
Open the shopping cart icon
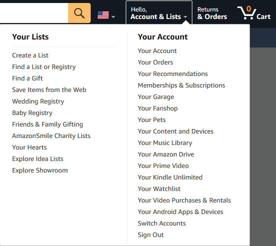(x=254, y=13)
